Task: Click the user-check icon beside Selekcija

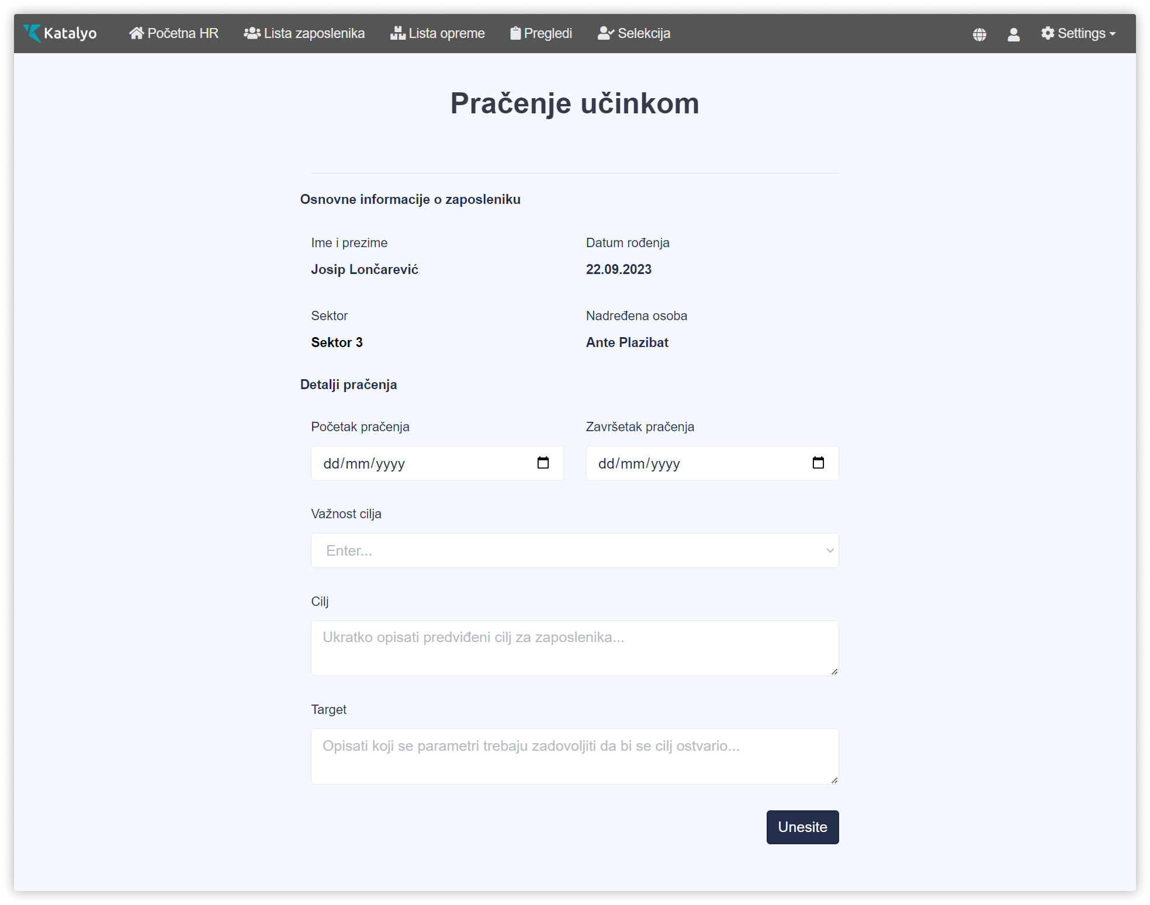Action: pyautogui.click(x=605, y=33)
